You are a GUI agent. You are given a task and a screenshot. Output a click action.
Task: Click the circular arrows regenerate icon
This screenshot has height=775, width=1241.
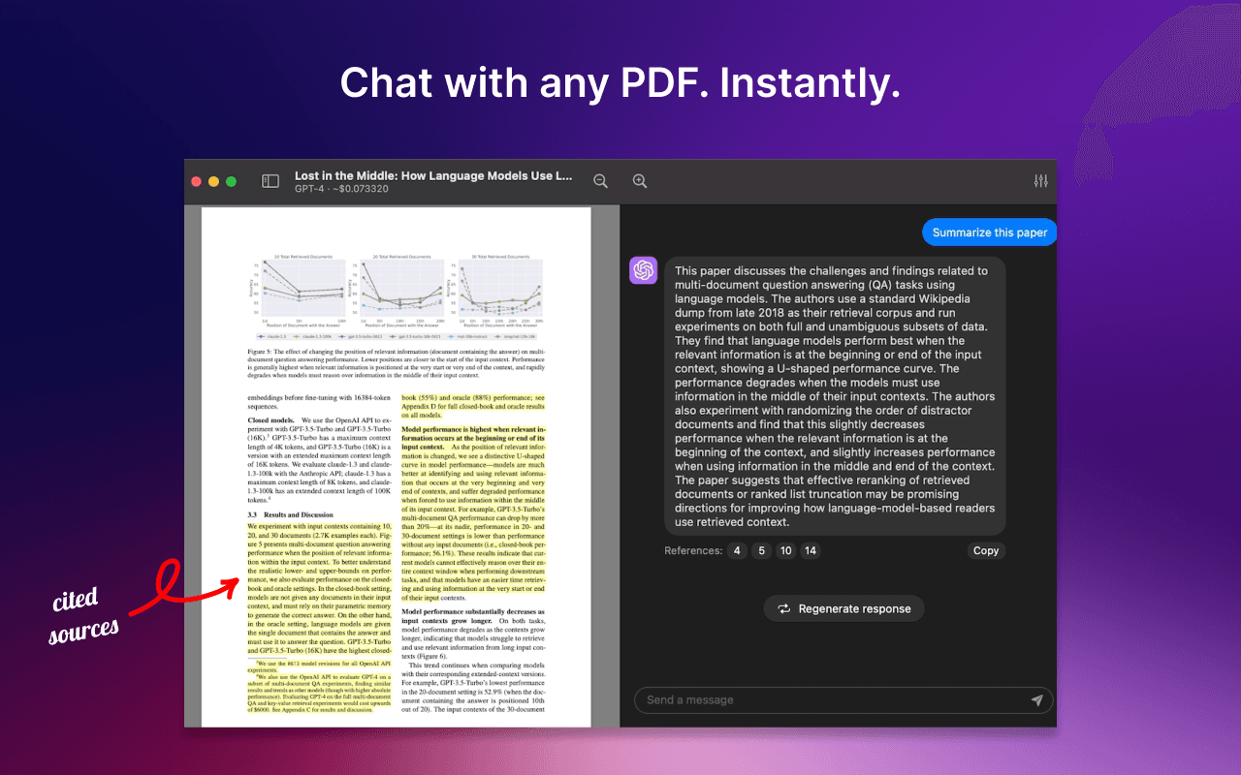[x=783, y=608]
